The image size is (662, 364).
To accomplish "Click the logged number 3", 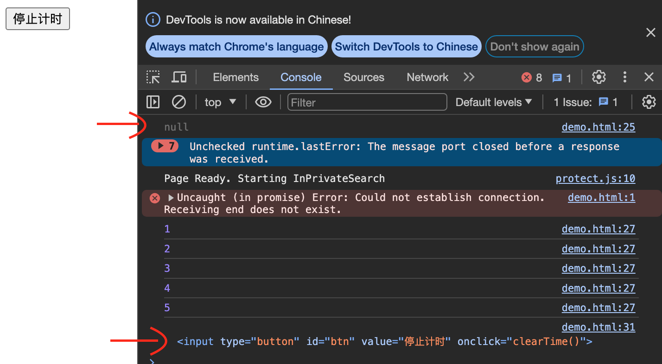I will (x=167, y=268).
